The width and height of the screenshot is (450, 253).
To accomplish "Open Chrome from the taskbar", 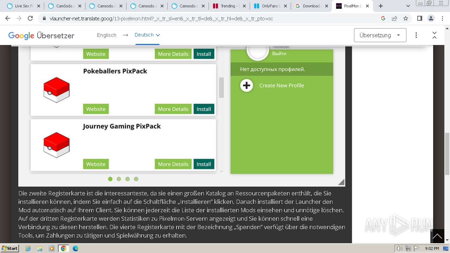I will 63,248.
